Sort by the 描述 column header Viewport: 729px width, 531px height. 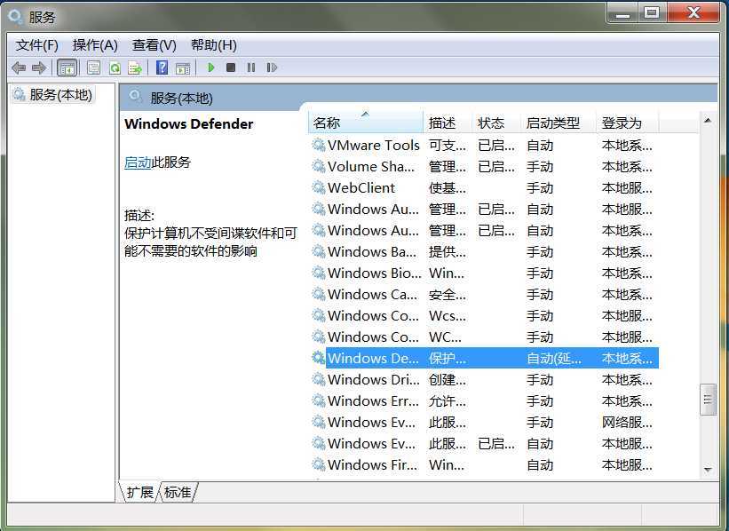pos(448,123)
